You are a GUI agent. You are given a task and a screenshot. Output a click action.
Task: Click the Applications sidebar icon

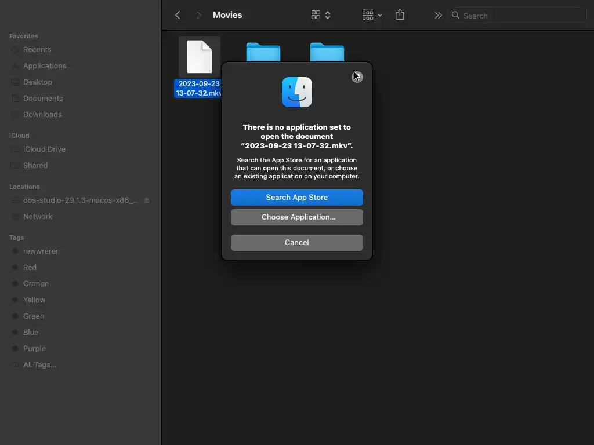coord(15,66)
